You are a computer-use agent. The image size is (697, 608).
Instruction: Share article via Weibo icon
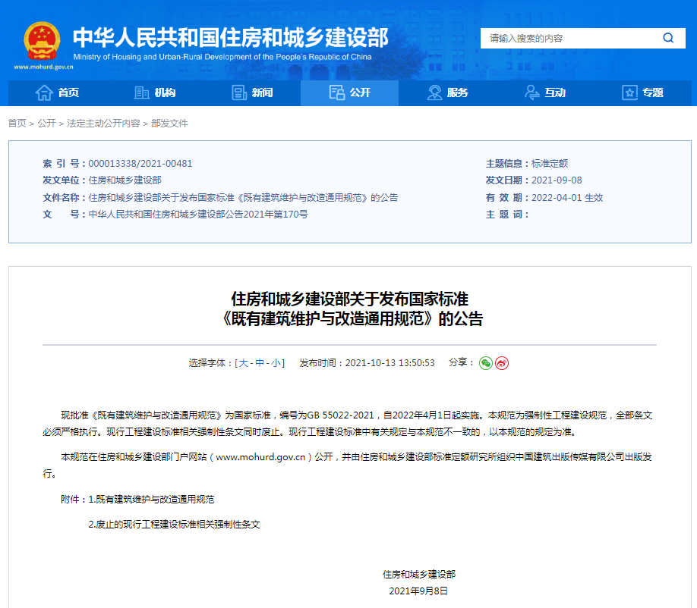502,363
